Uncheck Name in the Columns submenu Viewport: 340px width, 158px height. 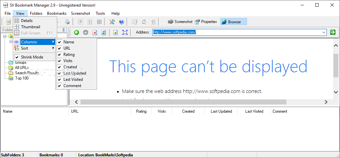click(x=76, y=42)
